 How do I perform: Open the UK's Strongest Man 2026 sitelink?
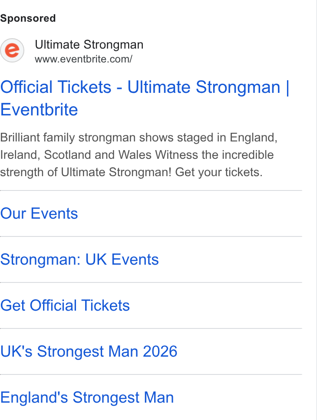click(x=89, y=351)
